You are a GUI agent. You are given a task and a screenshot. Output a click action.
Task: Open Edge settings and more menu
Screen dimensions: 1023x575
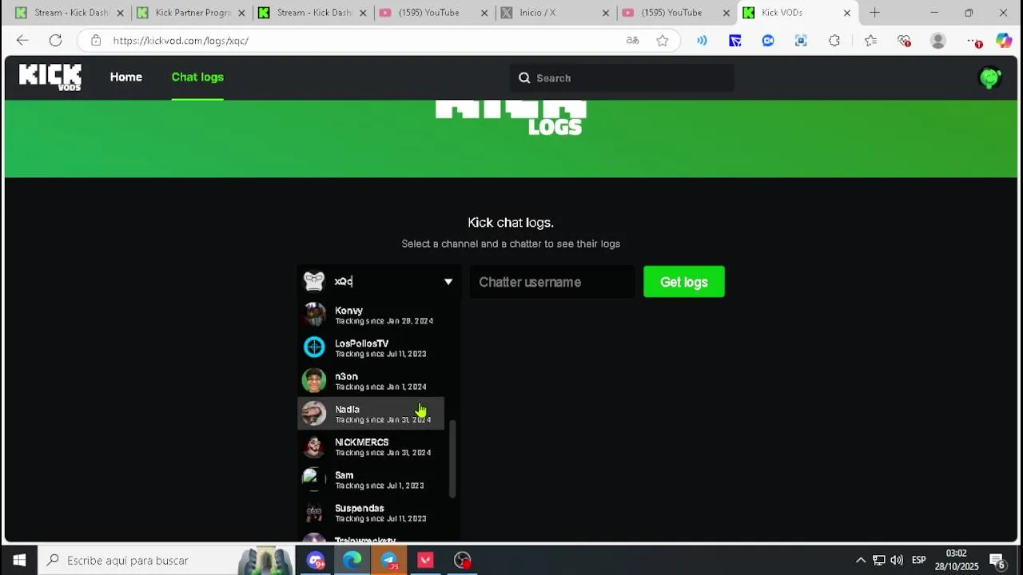click(972, 41)
